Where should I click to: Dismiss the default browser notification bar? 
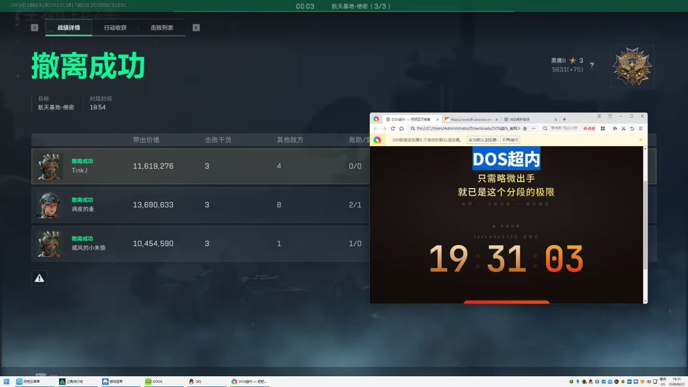[x=641, y=139]
